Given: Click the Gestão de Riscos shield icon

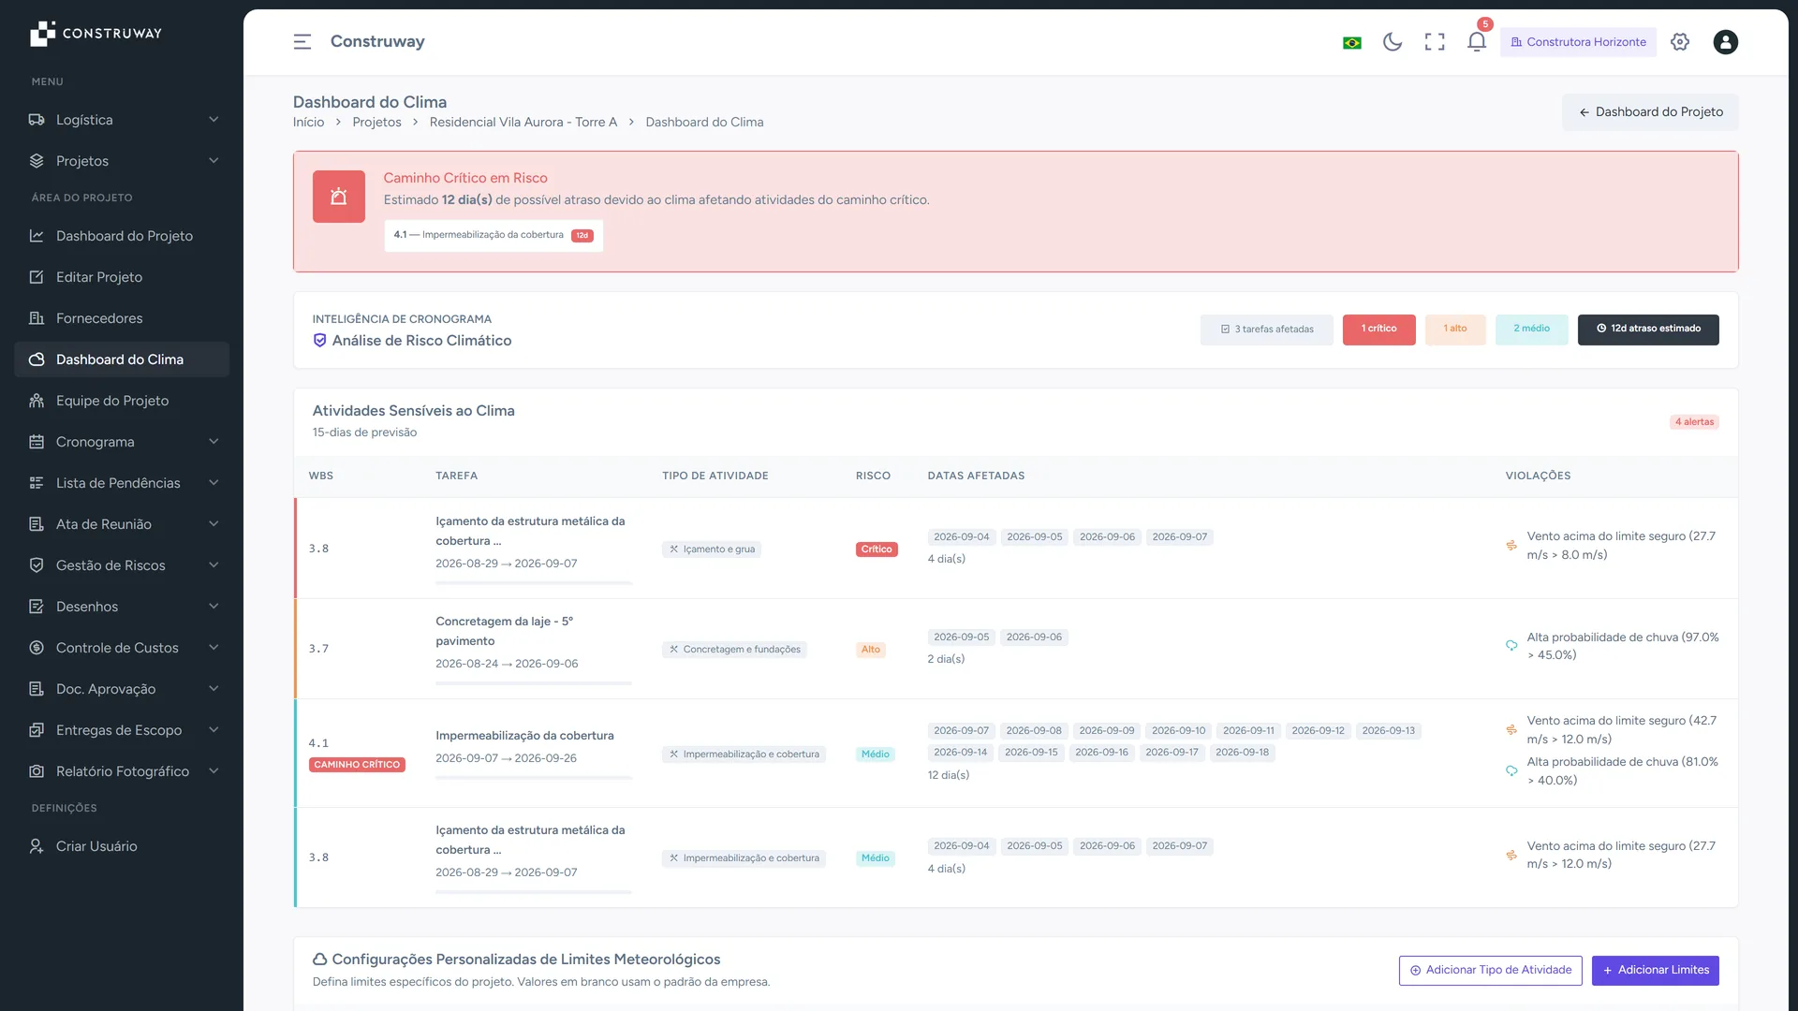Looking at the screenshot, I should pos(37,565).
